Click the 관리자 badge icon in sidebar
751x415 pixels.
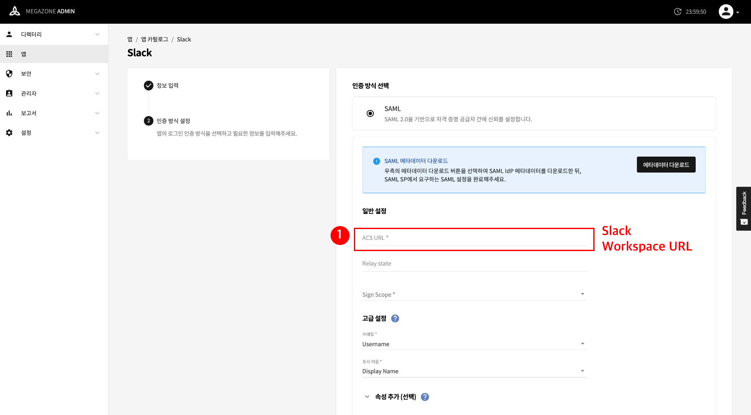tap(9, 93)
